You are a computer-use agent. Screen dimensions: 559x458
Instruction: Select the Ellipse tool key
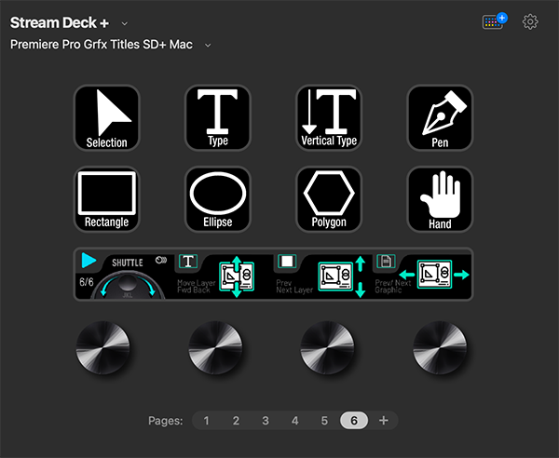coord(218,199)
